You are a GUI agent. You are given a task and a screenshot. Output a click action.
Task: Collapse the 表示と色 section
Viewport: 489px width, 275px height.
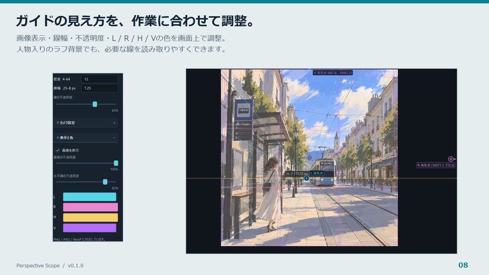(86, 137)
